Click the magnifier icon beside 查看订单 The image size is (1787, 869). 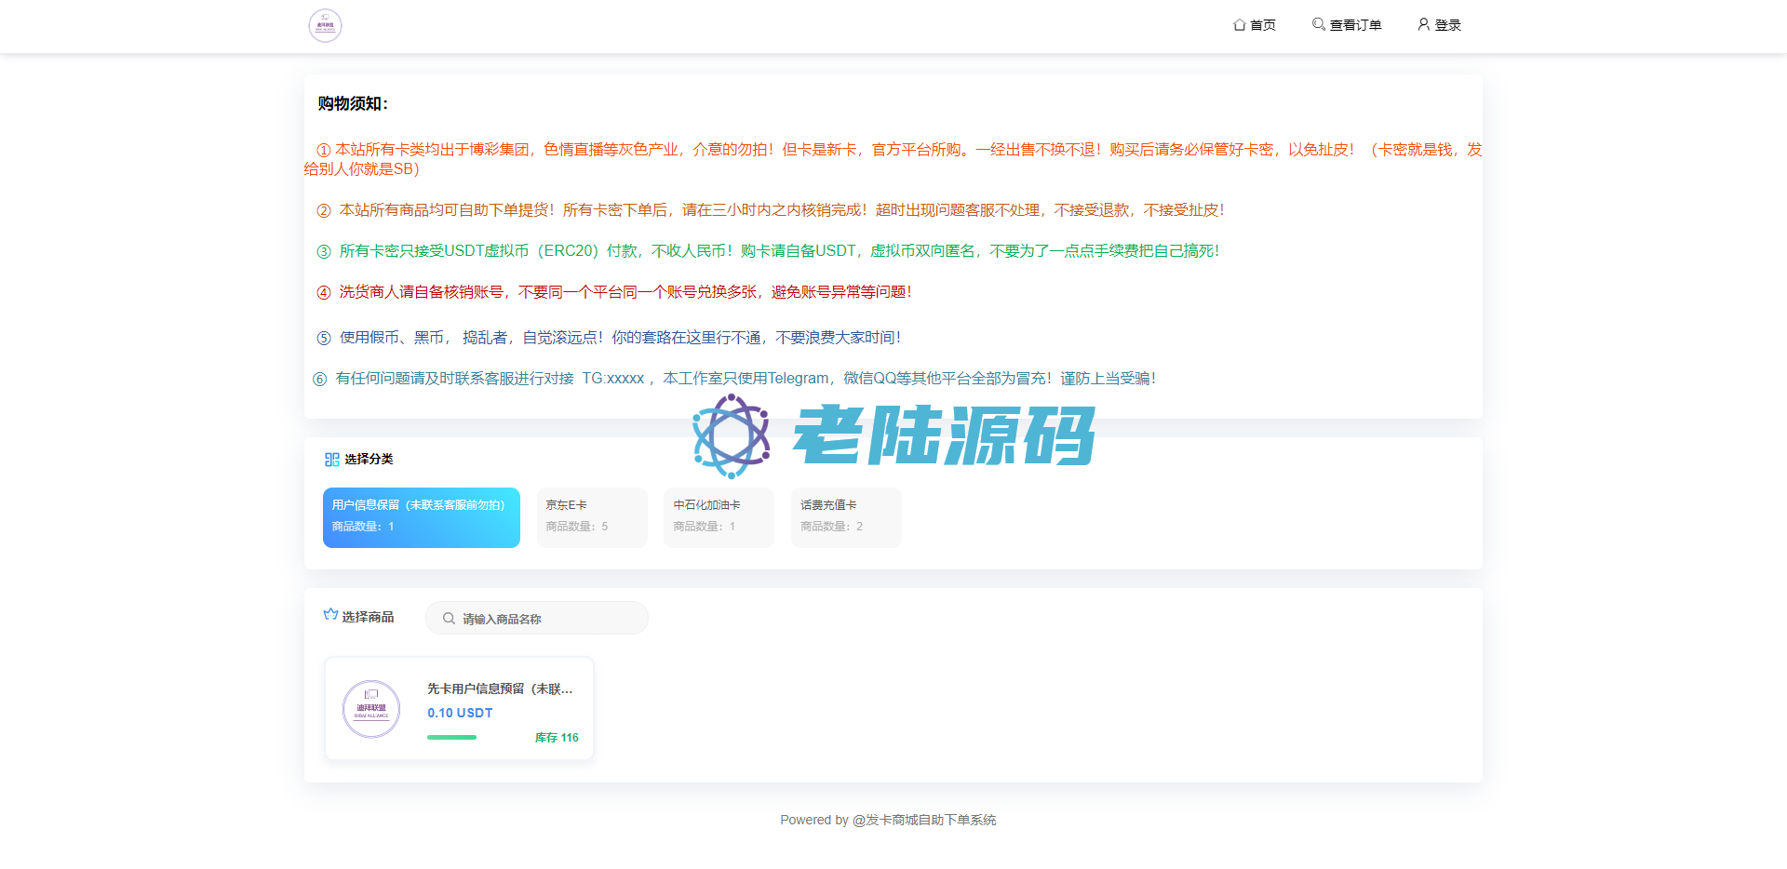click(x=1318, y=24)
